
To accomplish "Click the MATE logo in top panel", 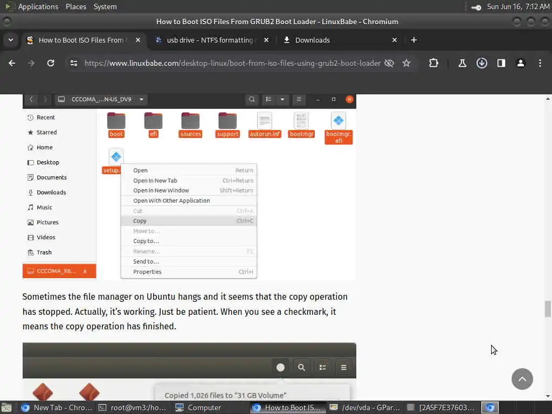I will pos(10,6).
